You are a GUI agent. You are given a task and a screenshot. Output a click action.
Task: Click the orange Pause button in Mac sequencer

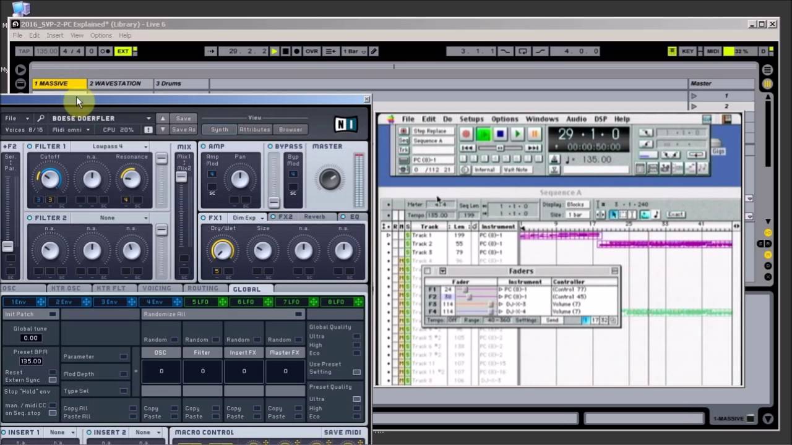[x=535, y=133]
